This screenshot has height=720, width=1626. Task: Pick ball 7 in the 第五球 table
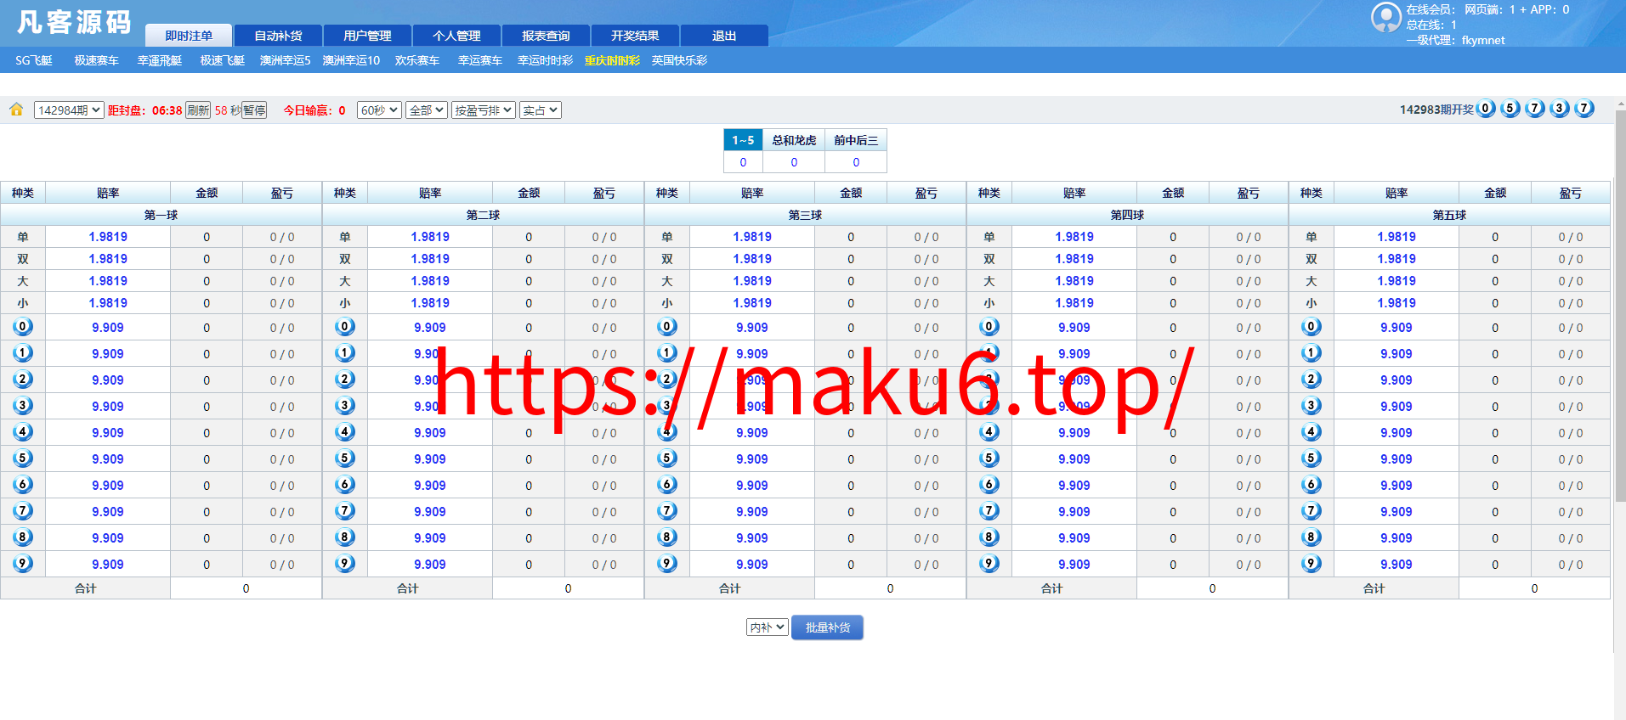coord(1312,511)
